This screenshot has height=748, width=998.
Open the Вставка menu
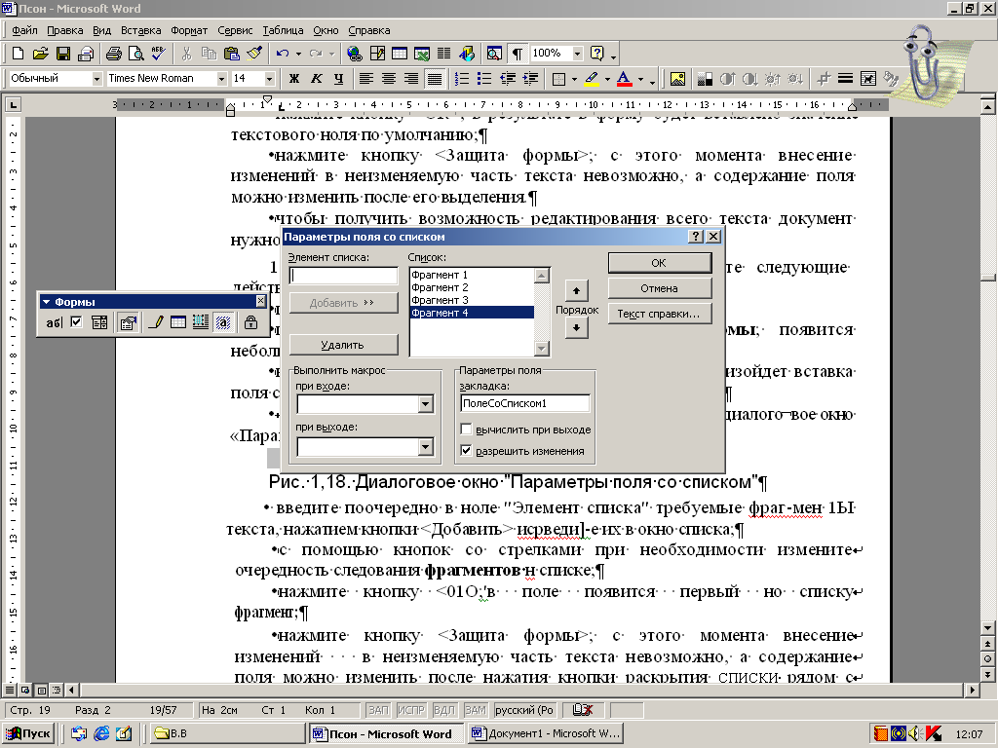(140, 30)
